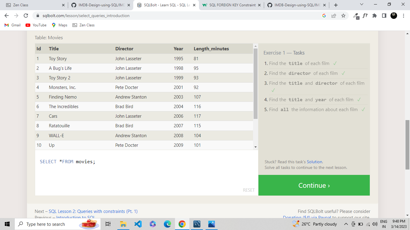Open the Photos app from taskbar

click(x=212, y=224)
